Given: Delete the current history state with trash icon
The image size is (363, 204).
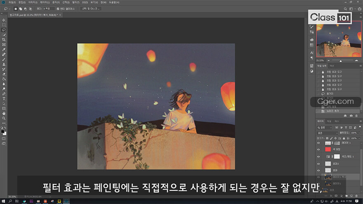Looking at the screenshot, I should click(x=356, y=116).
